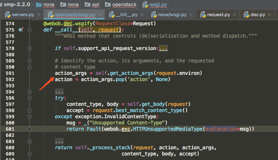Screen dimensions: 278x160
Task: Switch to the servers.py tab
Action: tap(20, 15)
